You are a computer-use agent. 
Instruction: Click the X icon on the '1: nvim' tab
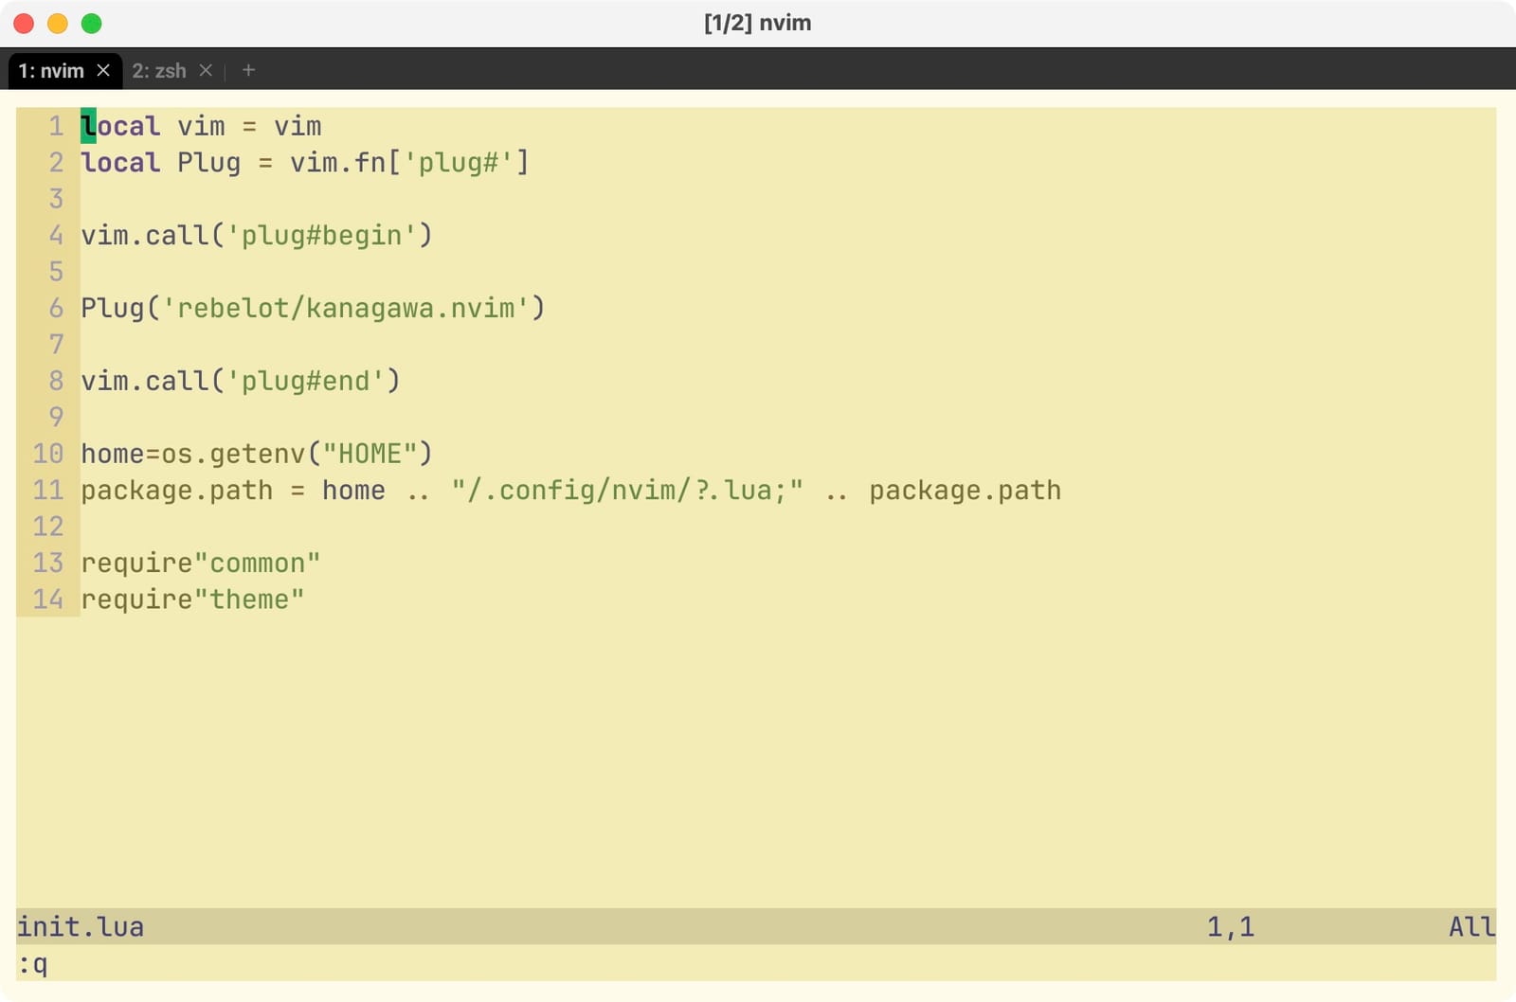tap(104, 70)
